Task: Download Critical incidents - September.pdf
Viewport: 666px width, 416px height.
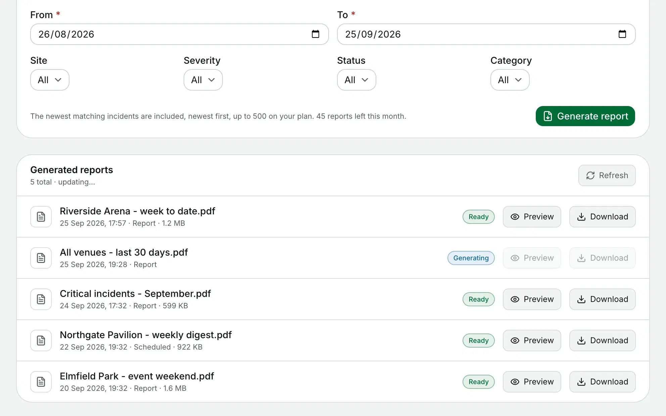Action: pos(603,299)
